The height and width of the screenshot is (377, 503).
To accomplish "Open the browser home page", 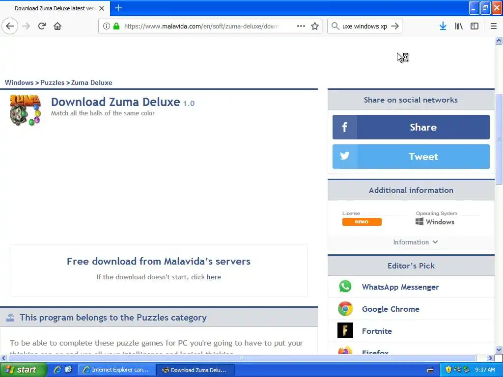I will point(57,26).
